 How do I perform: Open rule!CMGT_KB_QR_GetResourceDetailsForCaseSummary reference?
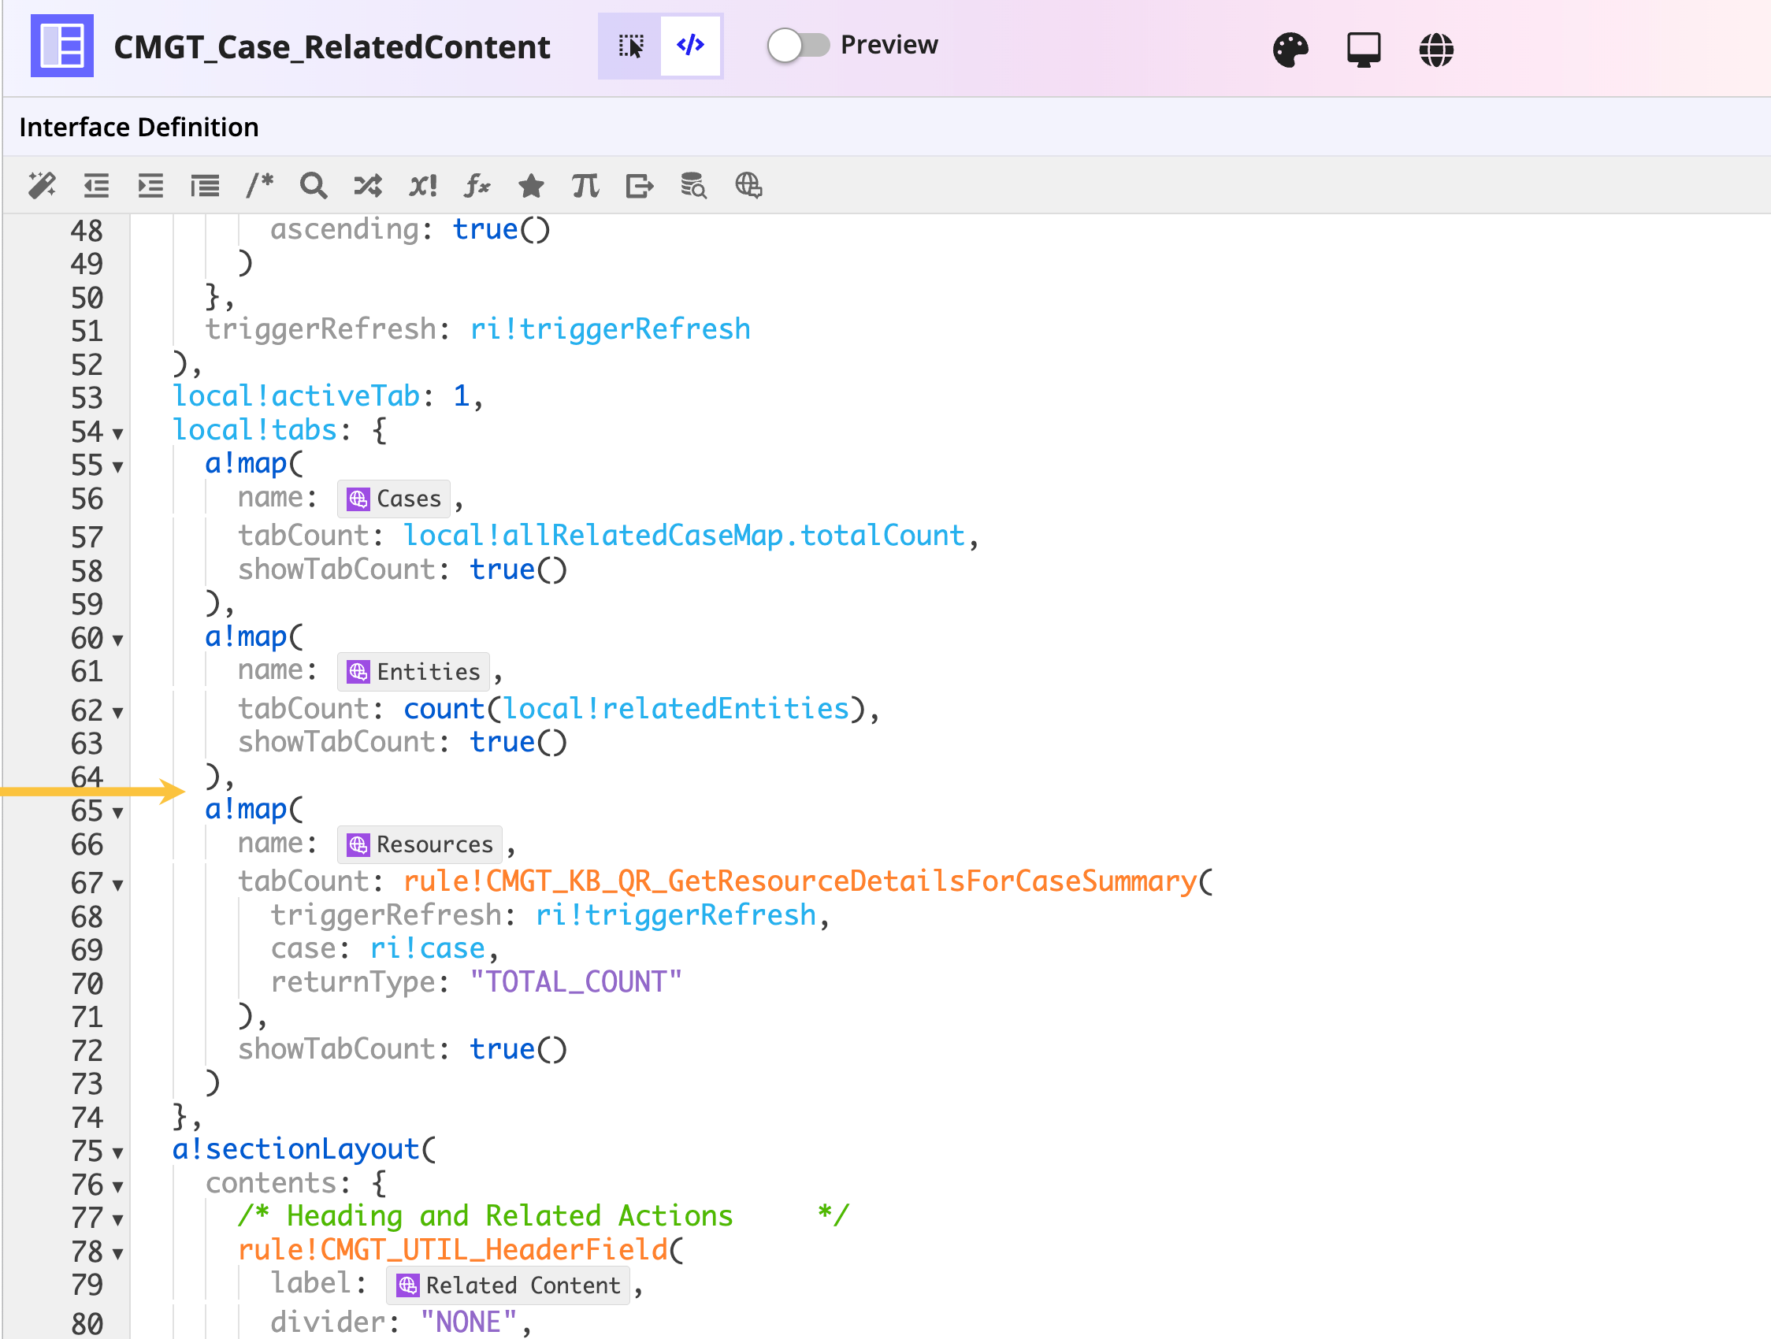point(799,881)
